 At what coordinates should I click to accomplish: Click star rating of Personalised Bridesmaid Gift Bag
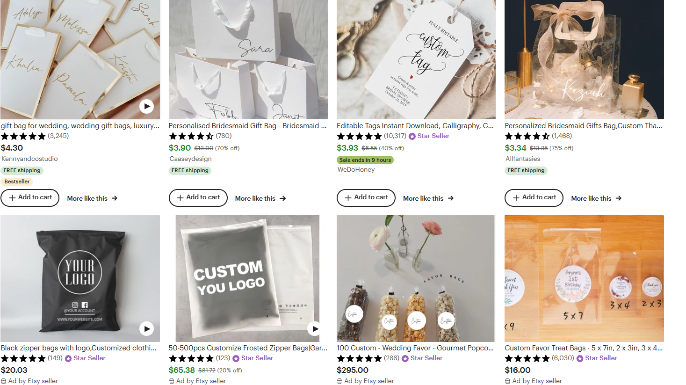[191, 136]
